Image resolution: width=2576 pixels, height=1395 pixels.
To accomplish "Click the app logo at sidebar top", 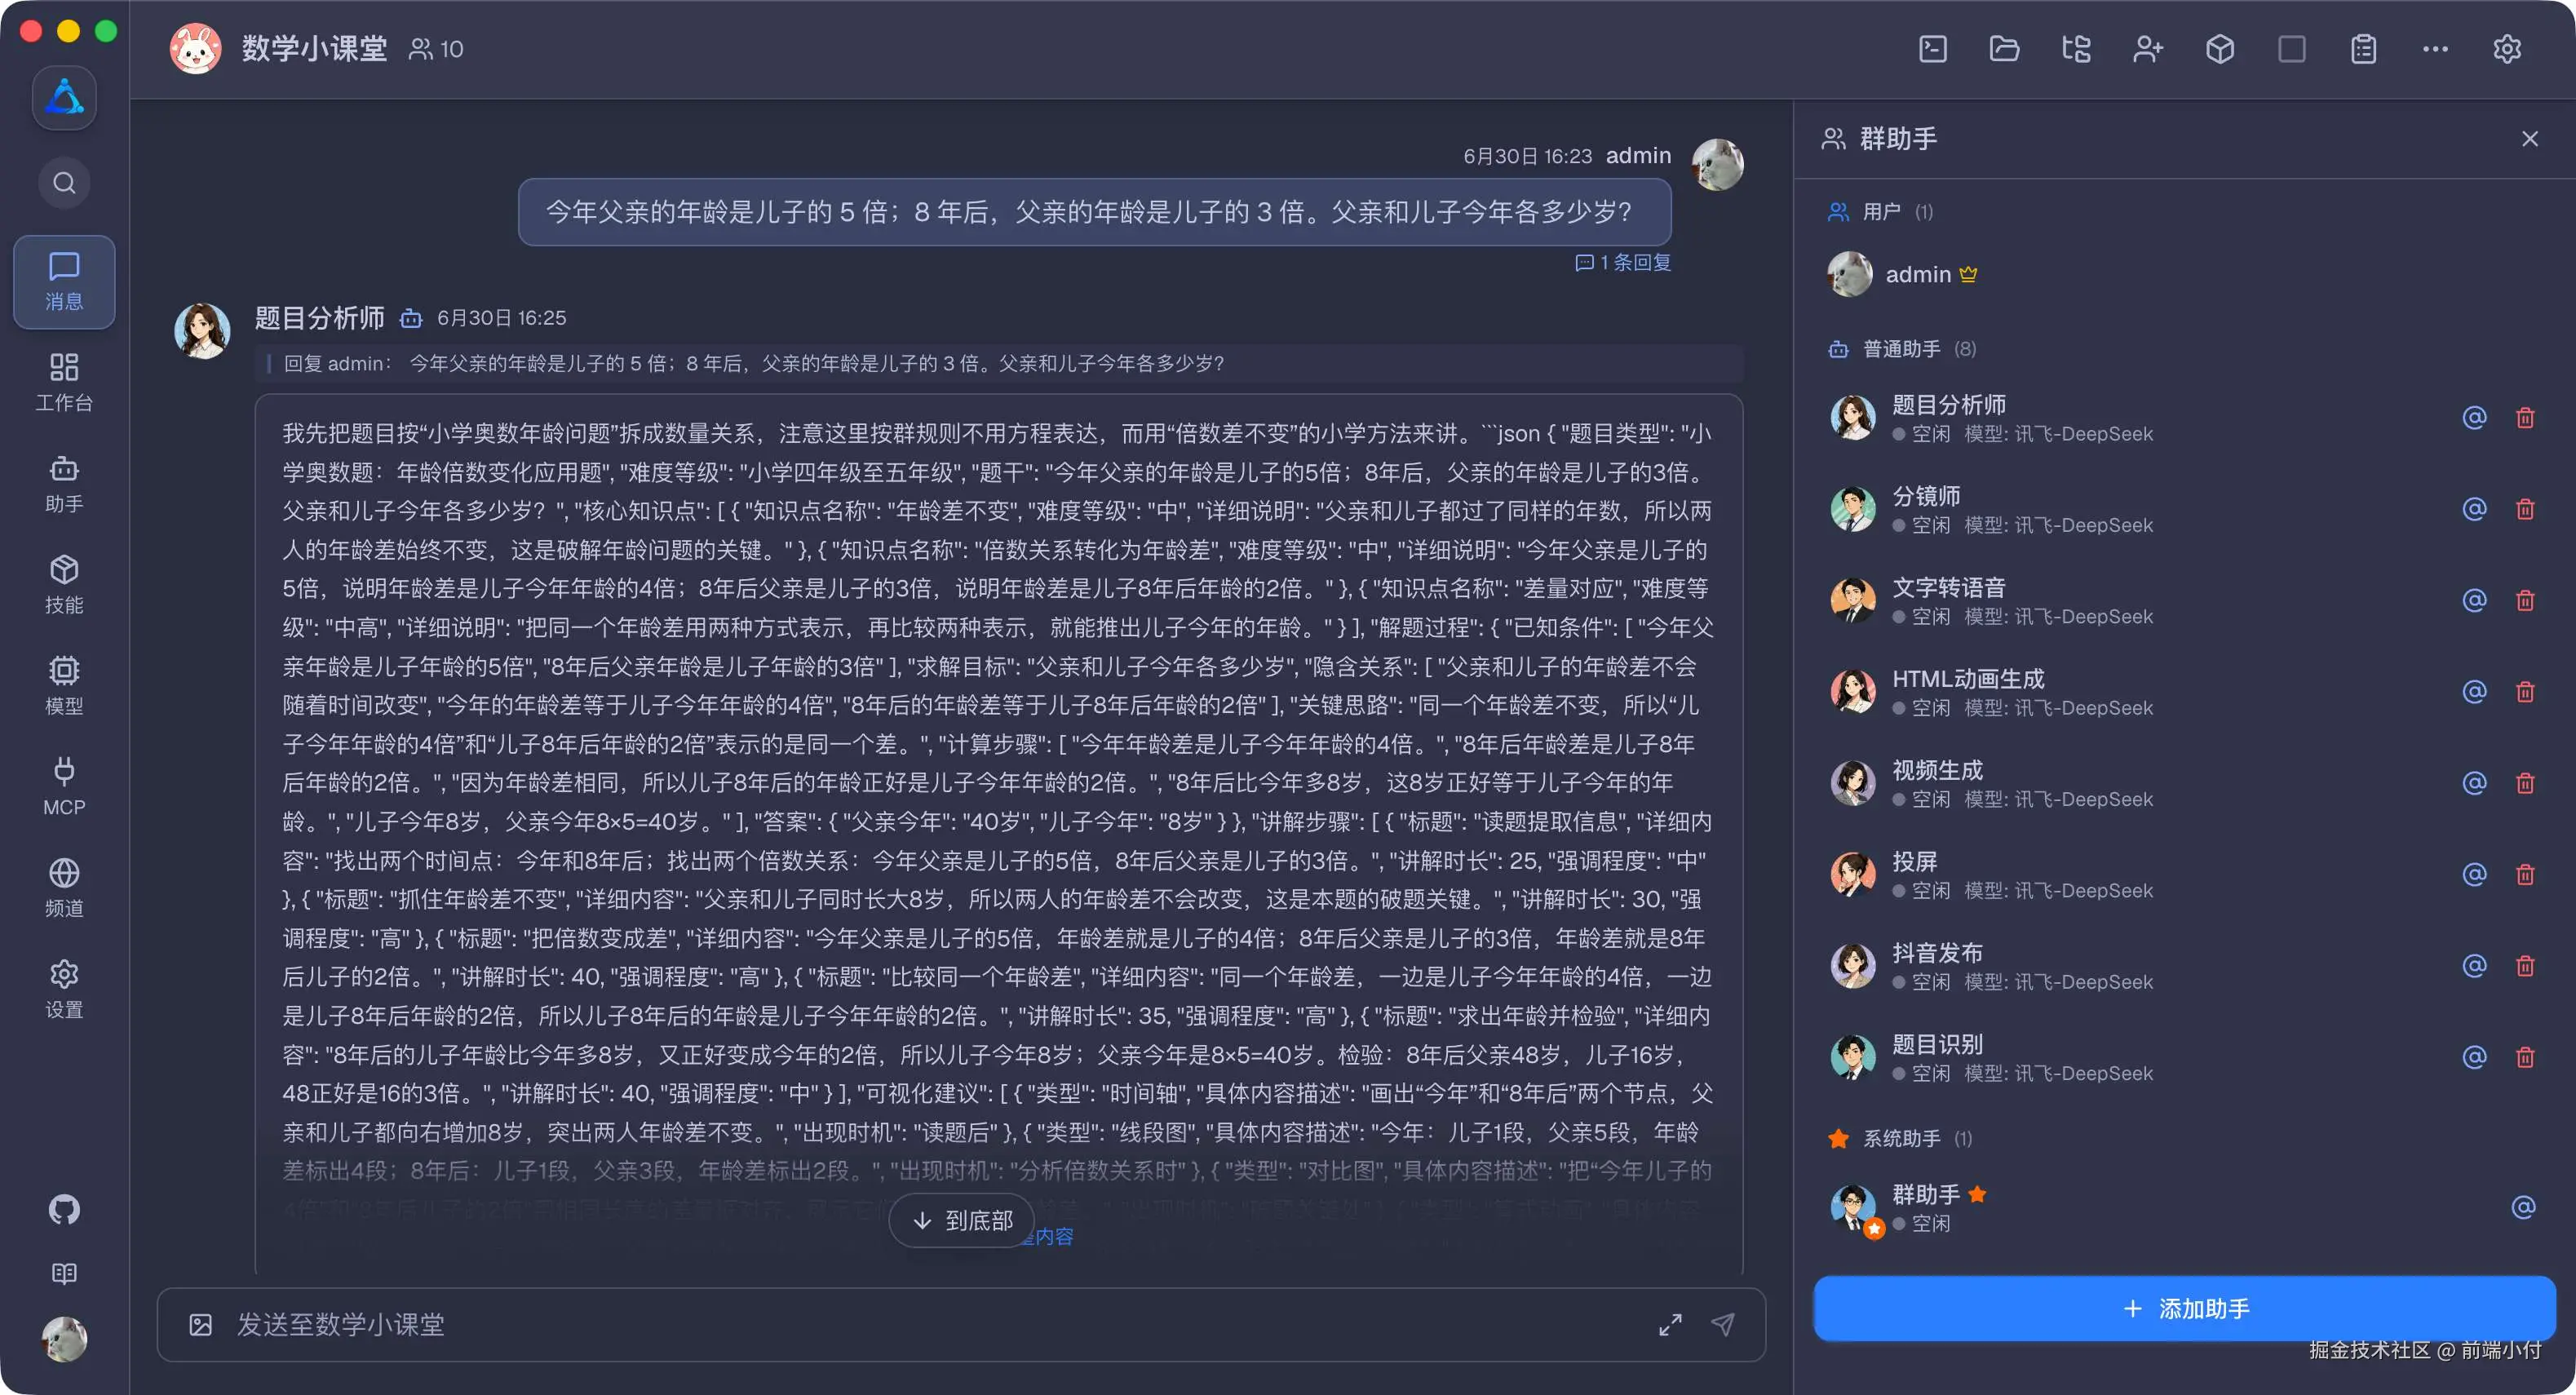I will tap(64, 97).
